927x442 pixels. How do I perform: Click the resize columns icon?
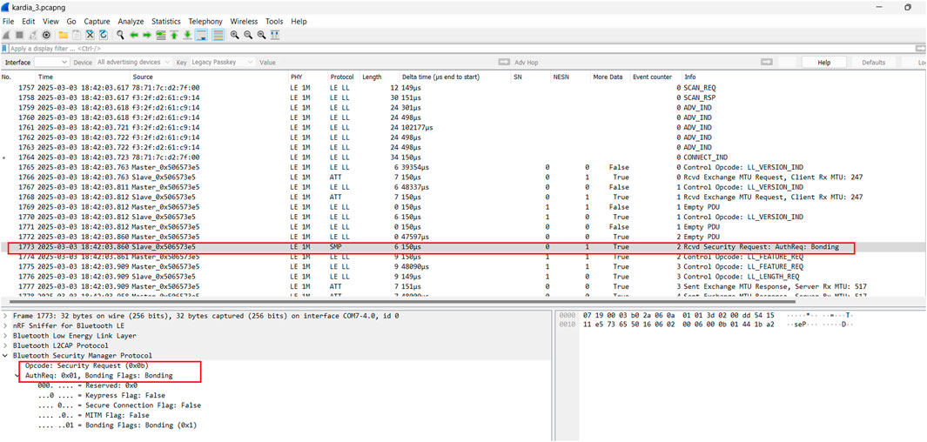click(x=275, y=35)
